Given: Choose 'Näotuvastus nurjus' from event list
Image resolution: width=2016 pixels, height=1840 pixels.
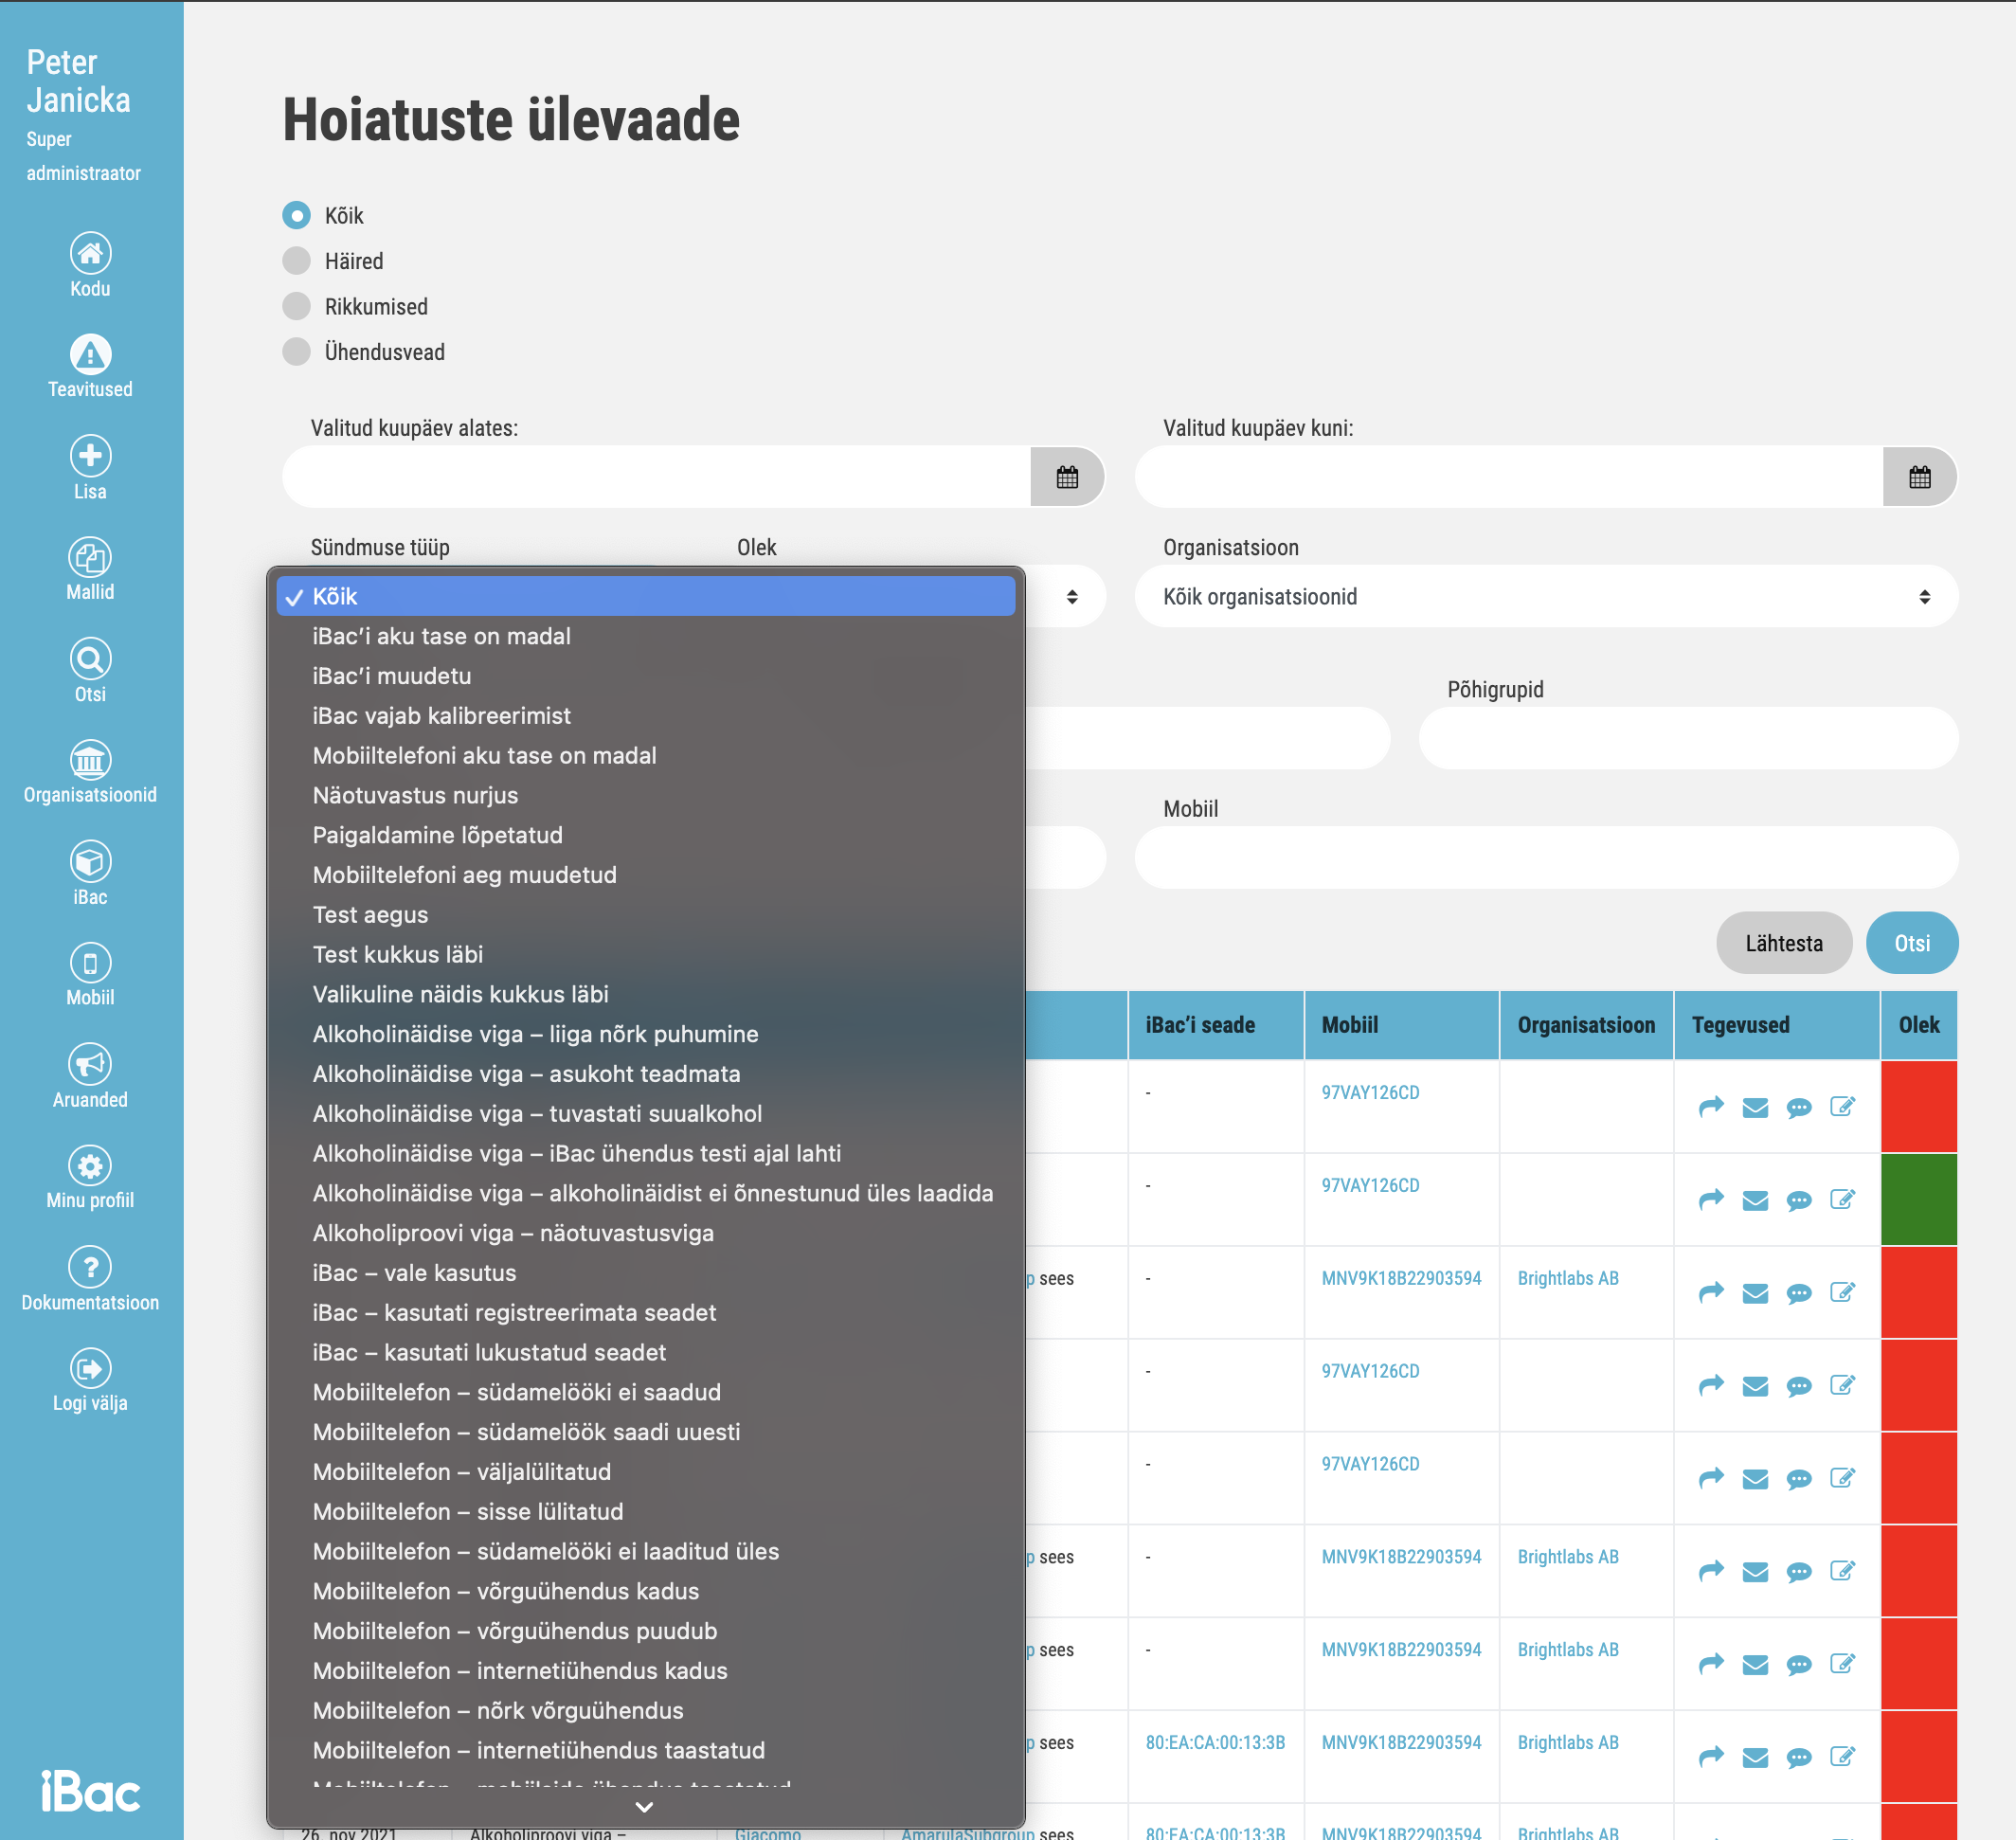Looking at the screenshot, I should [415, 795].
